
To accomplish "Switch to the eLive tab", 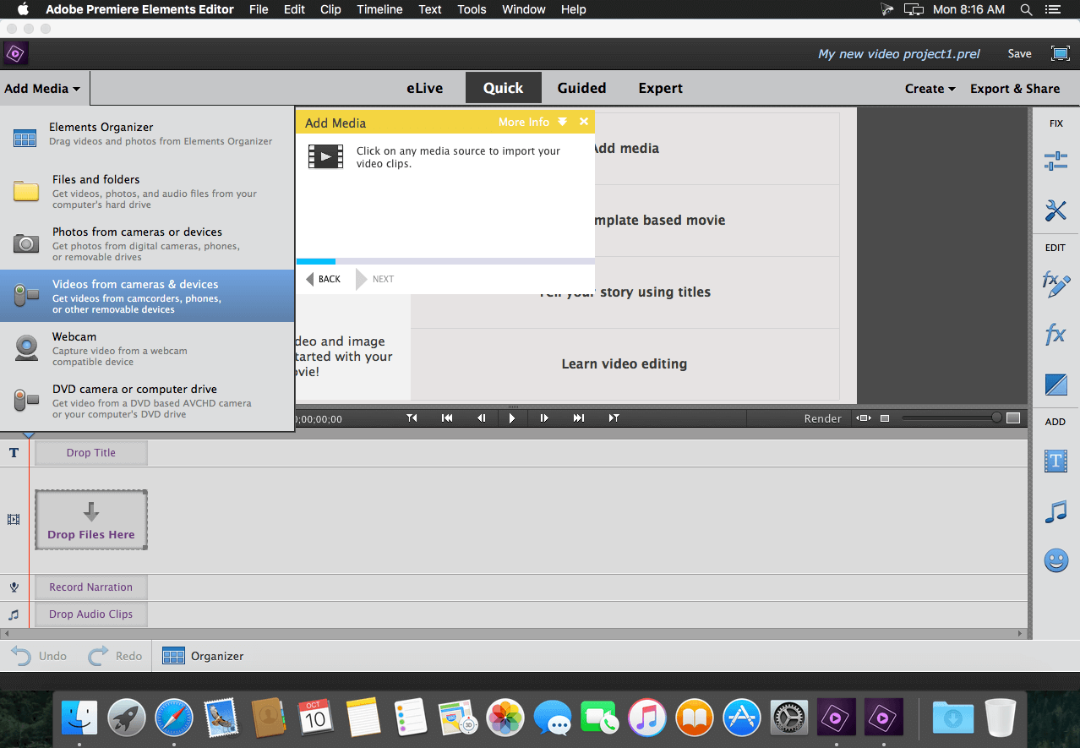I will tap(424, 88).
